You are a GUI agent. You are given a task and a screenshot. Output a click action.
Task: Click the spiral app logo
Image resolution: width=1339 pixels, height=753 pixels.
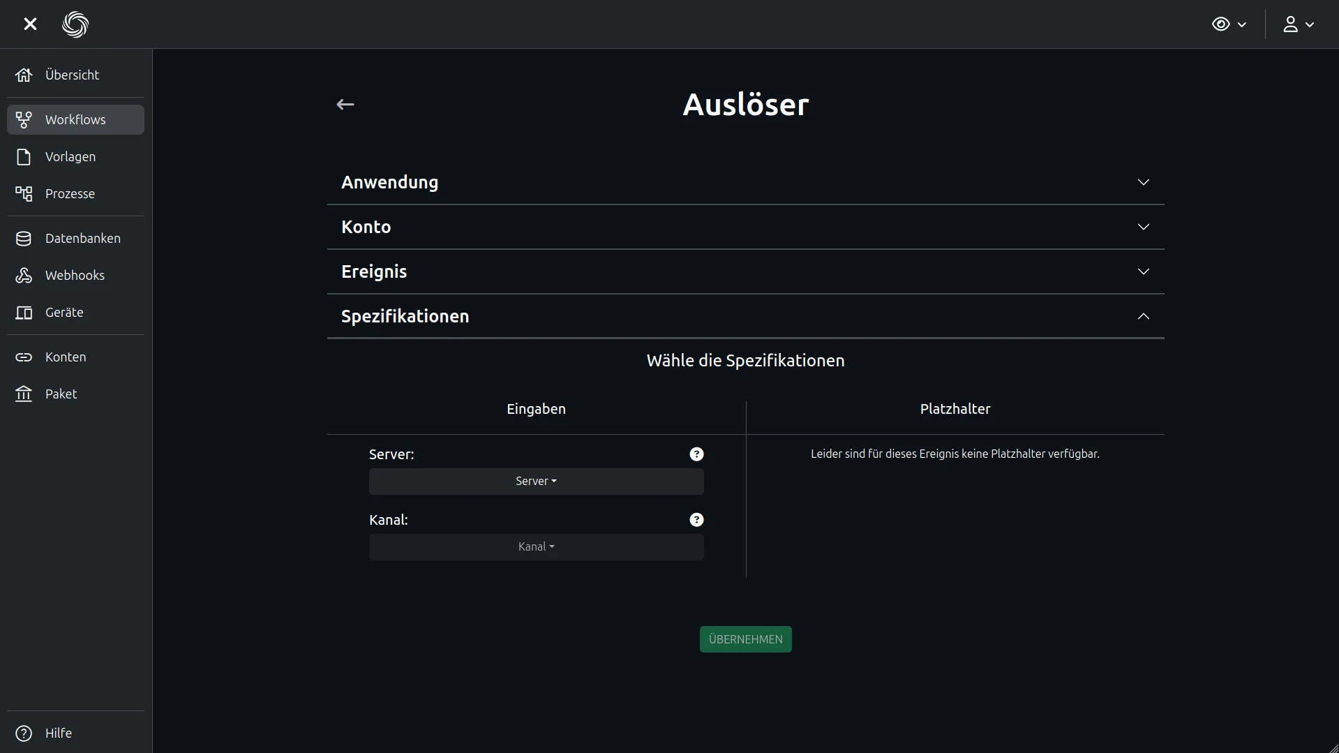(x=75, y=24)
